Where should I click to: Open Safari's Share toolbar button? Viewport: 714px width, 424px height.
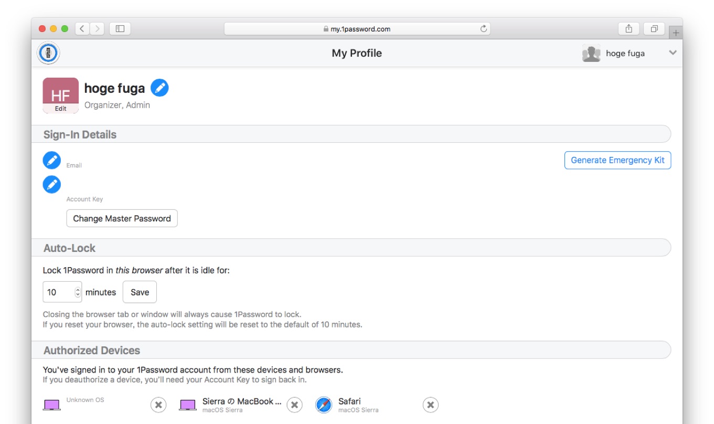pos(628,29)
